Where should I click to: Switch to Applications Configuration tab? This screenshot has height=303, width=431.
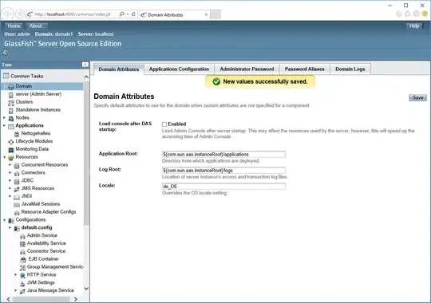pos(179,69)
